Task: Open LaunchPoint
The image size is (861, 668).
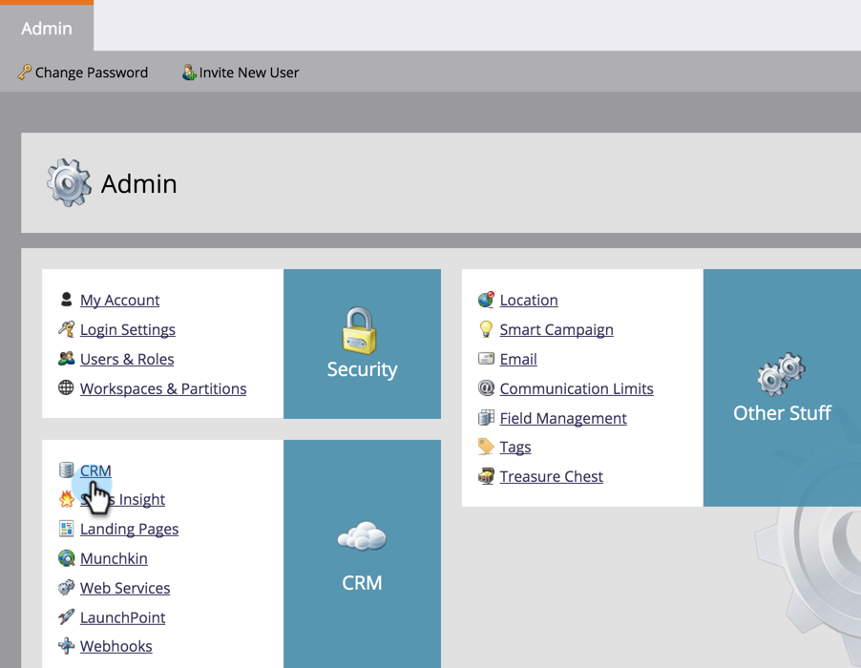Action: (x=122, y=617)
